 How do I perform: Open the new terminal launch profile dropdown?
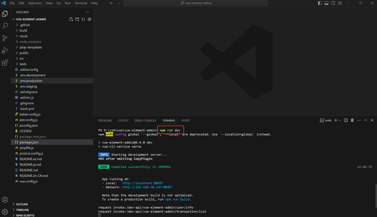click(340, 120)
